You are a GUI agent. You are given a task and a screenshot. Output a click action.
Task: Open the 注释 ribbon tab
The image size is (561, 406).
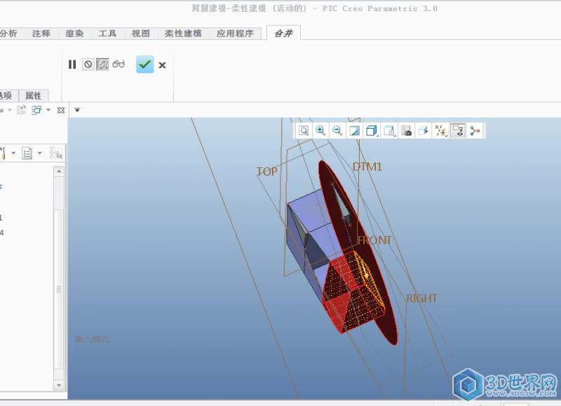click(41, 34)
